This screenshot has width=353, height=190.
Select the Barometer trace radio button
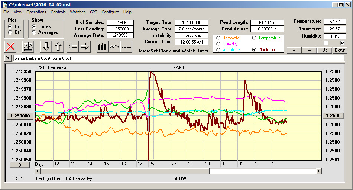point(218,38)
